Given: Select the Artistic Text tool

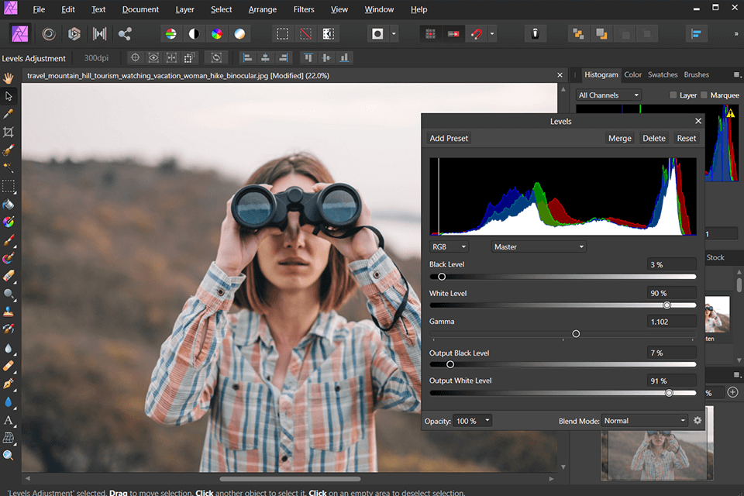Looking at the screenshot, I should point(9,420).
